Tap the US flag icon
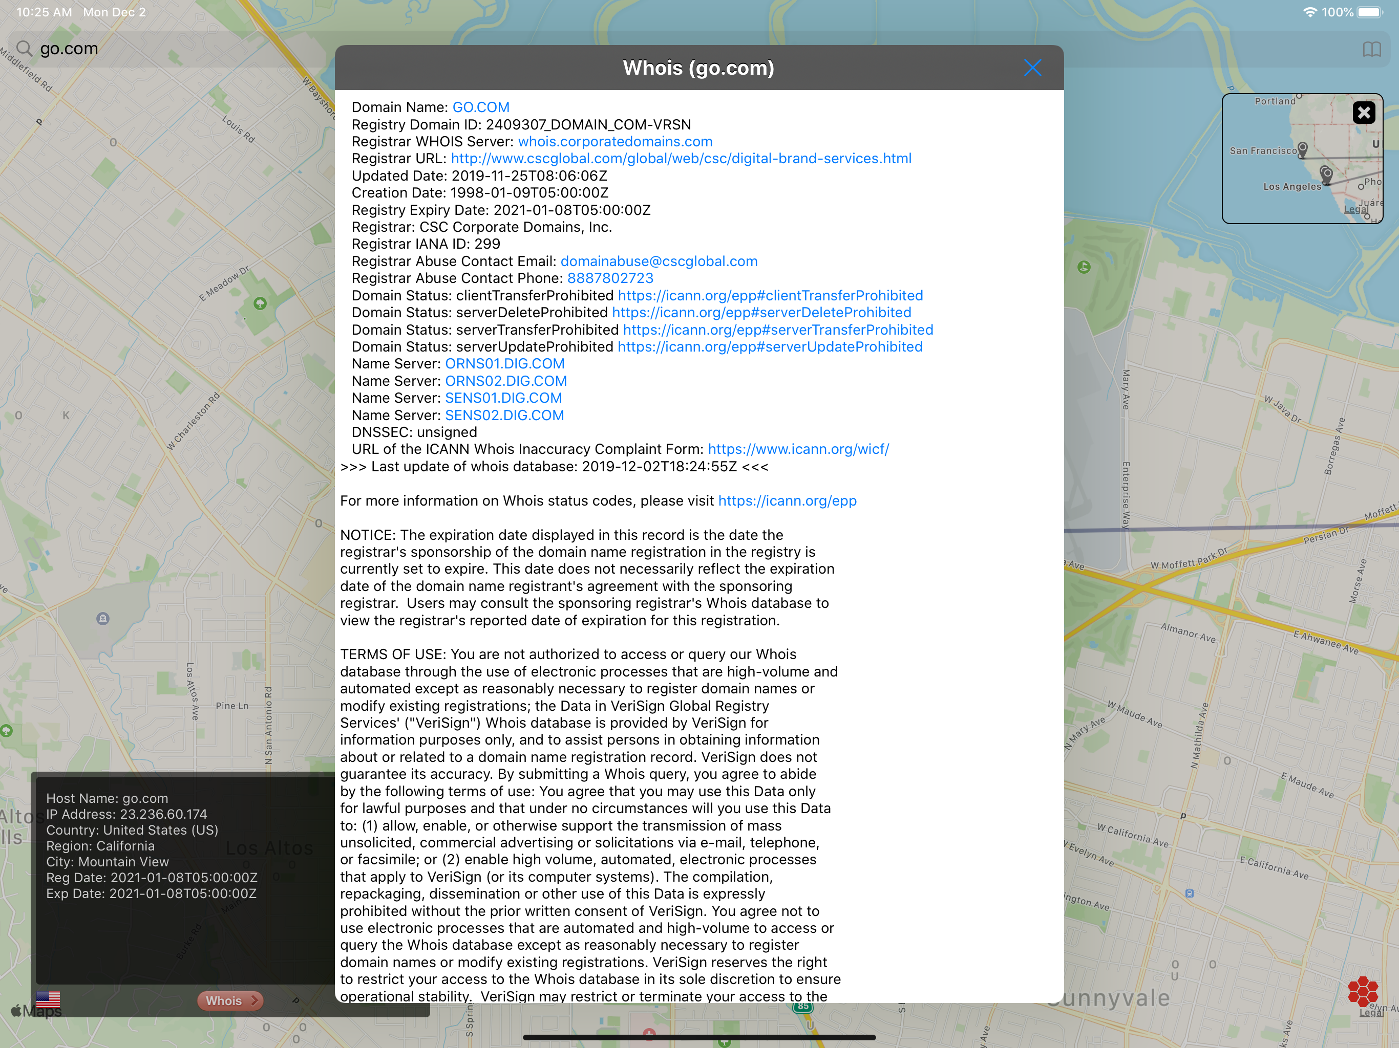The image size is (1399, 1048). point(48,999)
